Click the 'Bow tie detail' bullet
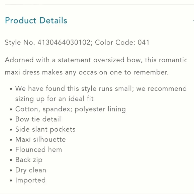 click(x=38, y=119)
